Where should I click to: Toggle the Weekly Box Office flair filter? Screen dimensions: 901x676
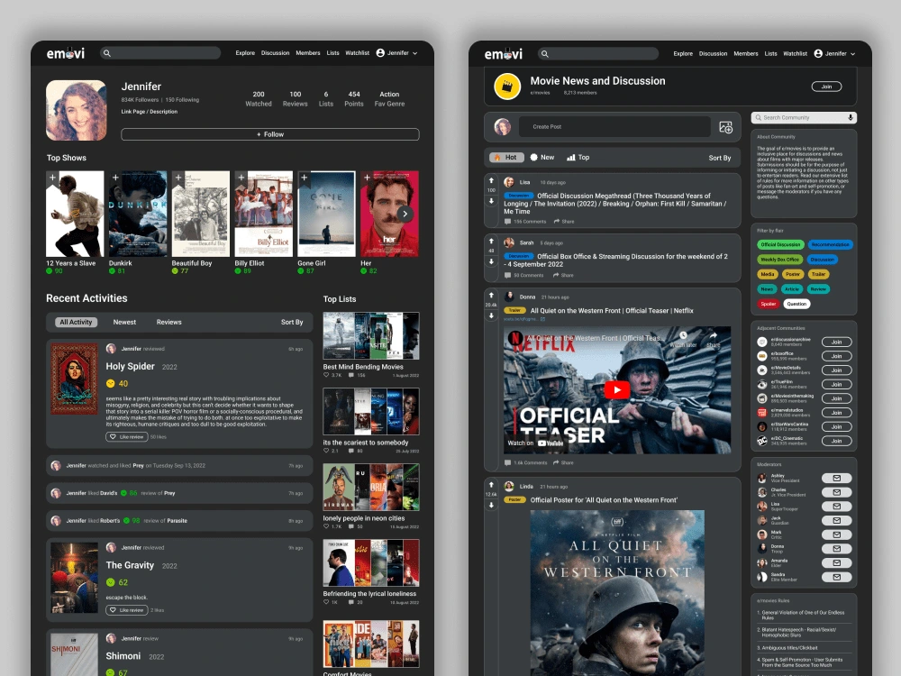point(780,260)
